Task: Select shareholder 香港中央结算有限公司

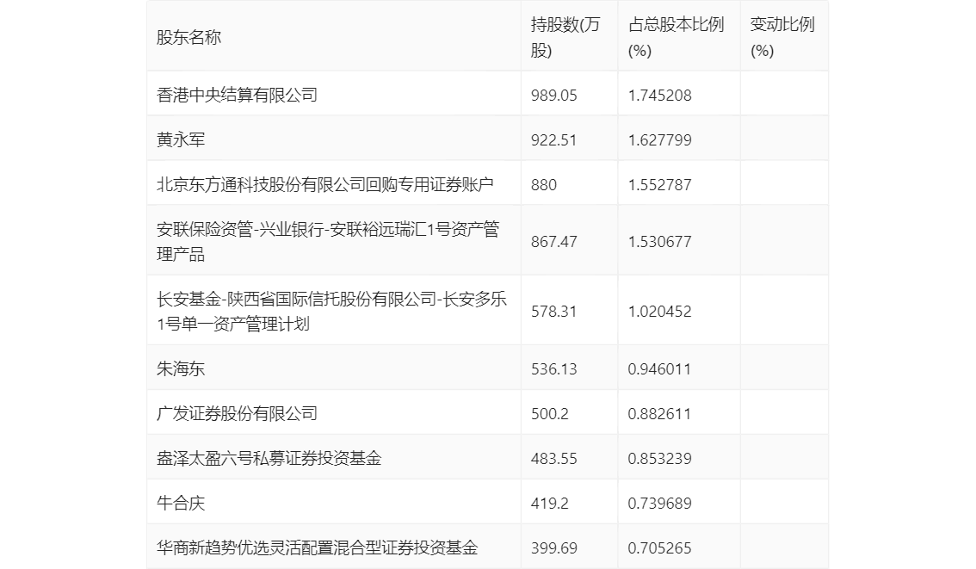Action: click(238, 95)
